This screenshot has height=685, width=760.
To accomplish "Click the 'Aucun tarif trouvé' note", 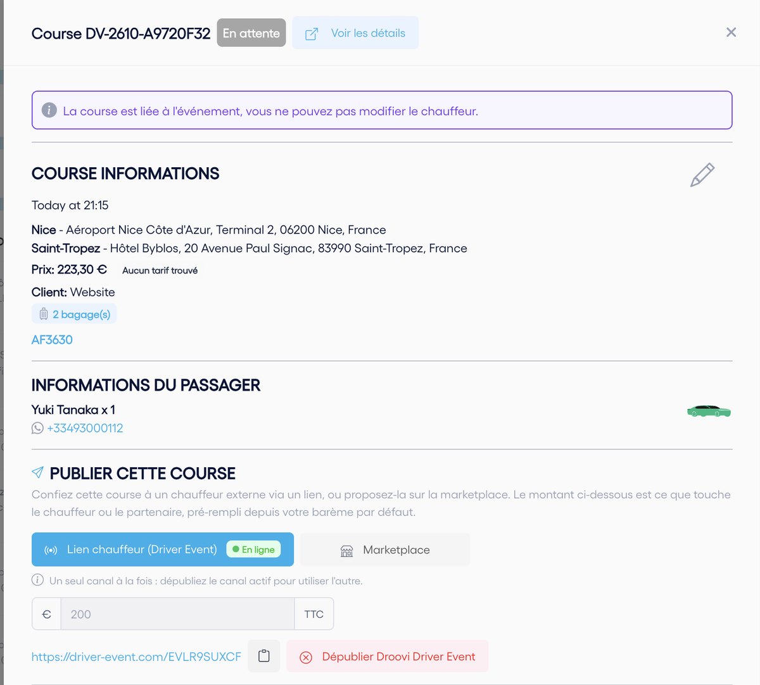I will [x=160, y=270].
